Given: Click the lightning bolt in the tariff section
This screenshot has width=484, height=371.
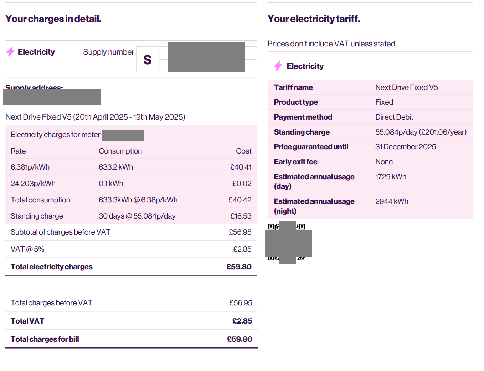Looking at the screenshot, I should pyautogui.click(x=278, y=66).
